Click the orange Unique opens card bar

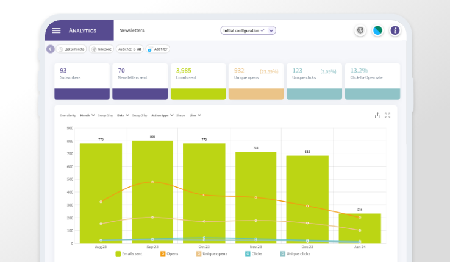pyautogui.click(x=256, y=94)
